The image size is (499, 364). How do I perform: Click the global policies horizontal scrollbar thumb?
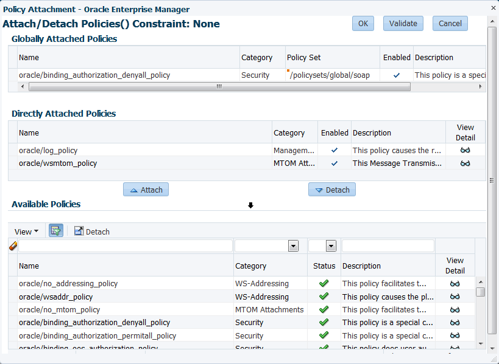point(219,86)
